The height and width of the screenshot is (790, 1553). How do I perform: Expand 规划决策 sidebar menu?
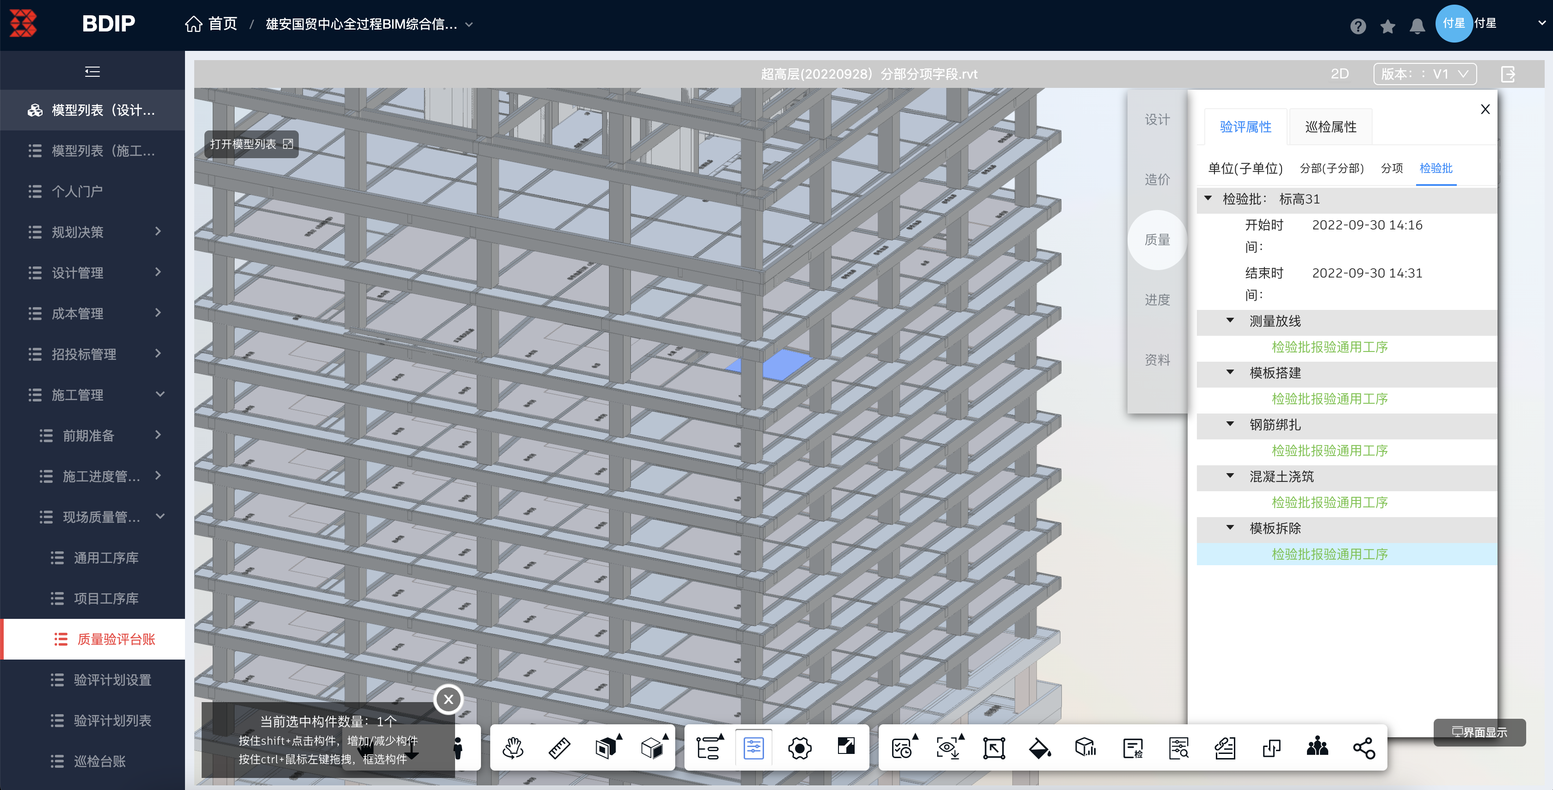coord(92,232)
